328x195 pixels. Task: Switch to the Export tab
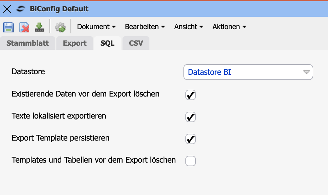pyautogui.click(x=75, y=43)
